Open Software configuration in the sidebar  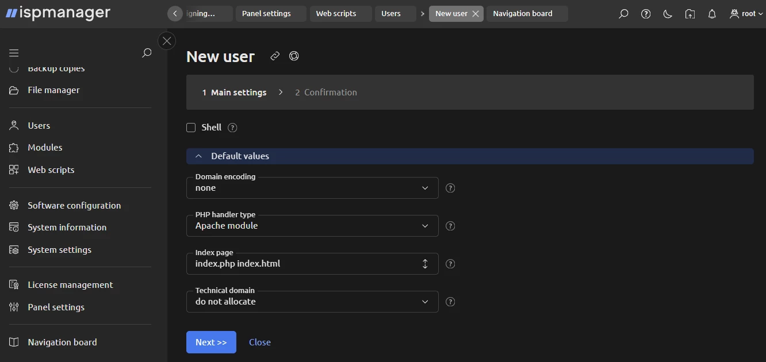[x=74, y=205]
